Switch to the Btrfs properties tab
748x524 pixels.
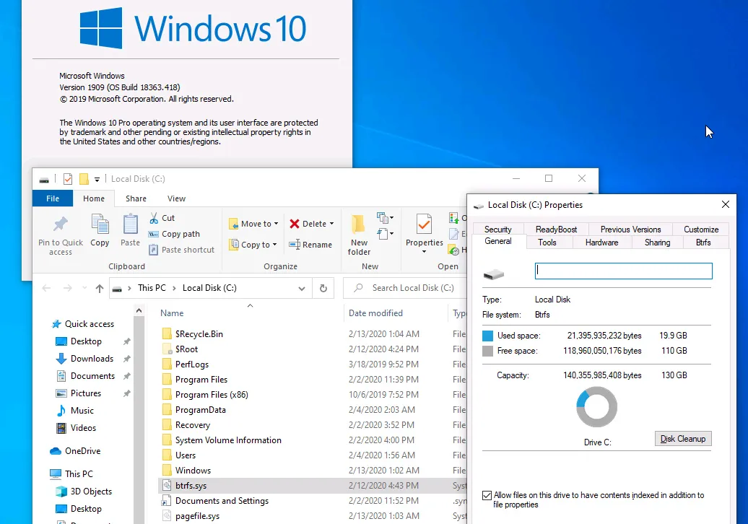(703, 243)
